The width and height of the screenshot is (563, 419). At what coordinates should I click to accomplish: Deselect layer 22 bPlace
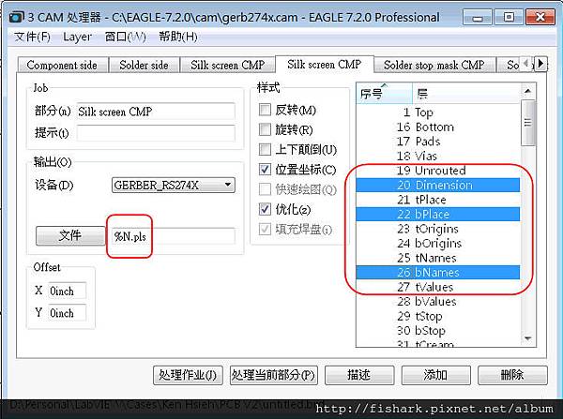point(438,214)
